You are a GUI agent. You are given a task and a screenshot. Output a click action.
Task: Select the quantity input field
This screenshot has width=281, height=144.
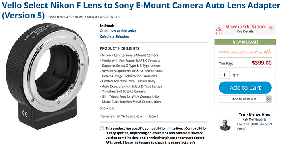coord(224,75)
